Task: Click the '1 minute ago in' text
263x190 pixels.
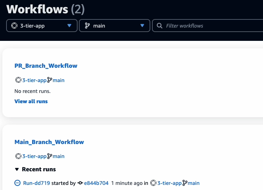Action: pos(129,183)
